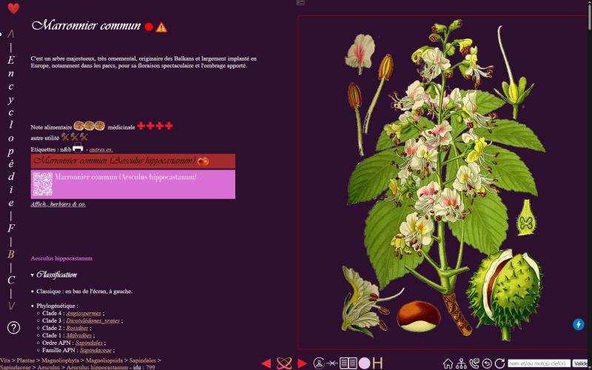The height and width of the screenshot is (370, 592).
Task: Focus the keyword search input field
Action: pyautogui.click(x=539, y=363)
